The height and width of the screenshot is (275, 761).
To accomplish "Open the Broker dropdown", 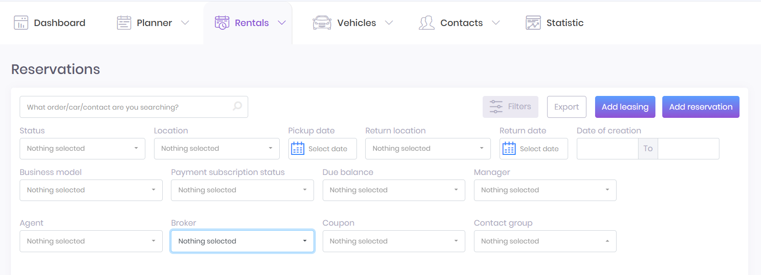I will 242,241.
